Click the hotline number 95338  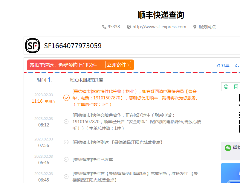click(x=114, y=27)
